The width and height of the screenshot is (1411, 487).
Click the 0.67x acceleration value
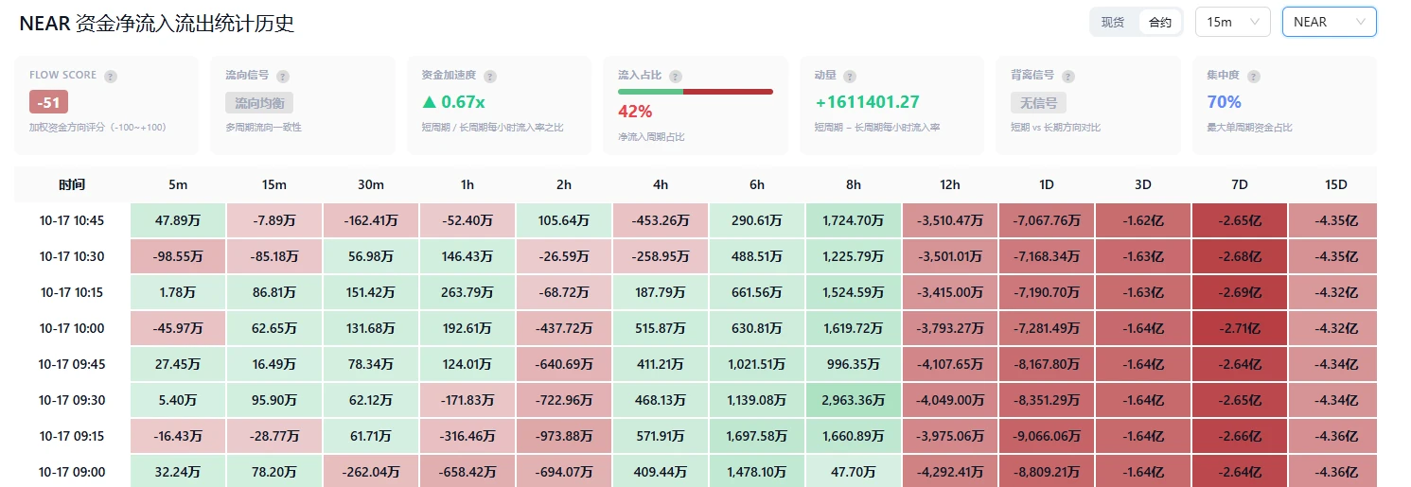[x=453, y=102]
